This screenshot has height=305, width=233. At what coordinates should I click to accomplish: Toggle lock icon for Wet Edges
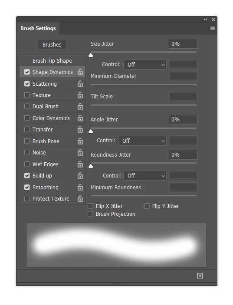pos(80,164)
